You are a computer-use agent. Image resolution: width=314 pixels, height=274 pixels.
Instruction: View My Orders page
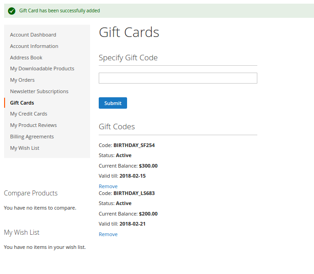22,80
